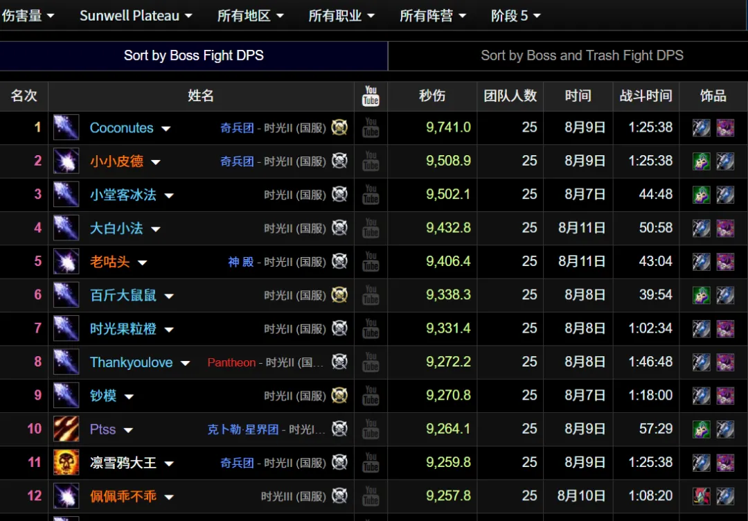Open the 所有阵营 faction dropdown
Screen dimensions: 748x521
click(433, 16)
